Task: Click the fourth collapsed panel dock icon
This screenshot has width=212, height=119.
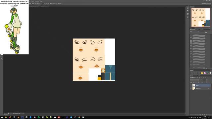Action: 188,17
